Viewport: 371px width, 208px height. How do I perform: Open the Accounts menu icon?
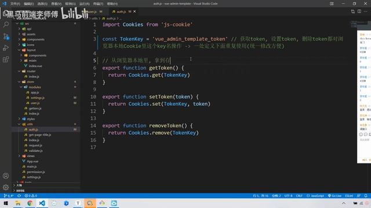click(x=6, y=176)
